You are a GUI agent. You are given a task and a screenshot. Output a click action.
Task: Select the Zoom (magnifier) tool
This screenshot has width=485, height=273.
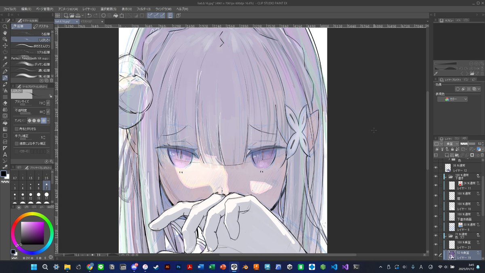[x=5, y=27]
